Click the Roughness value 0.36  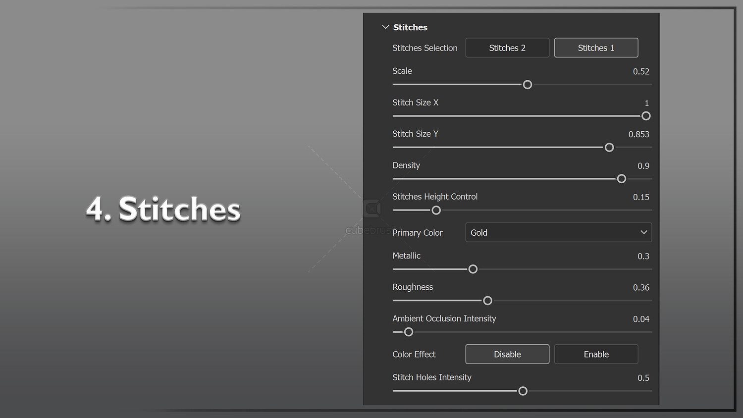click(x=641, y=287)
